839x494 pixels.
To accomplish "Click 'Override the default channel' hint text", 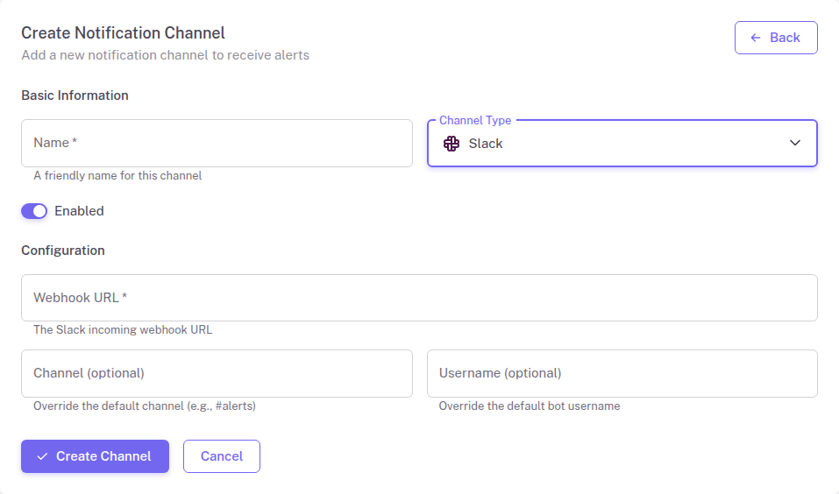I will [145, 406].
